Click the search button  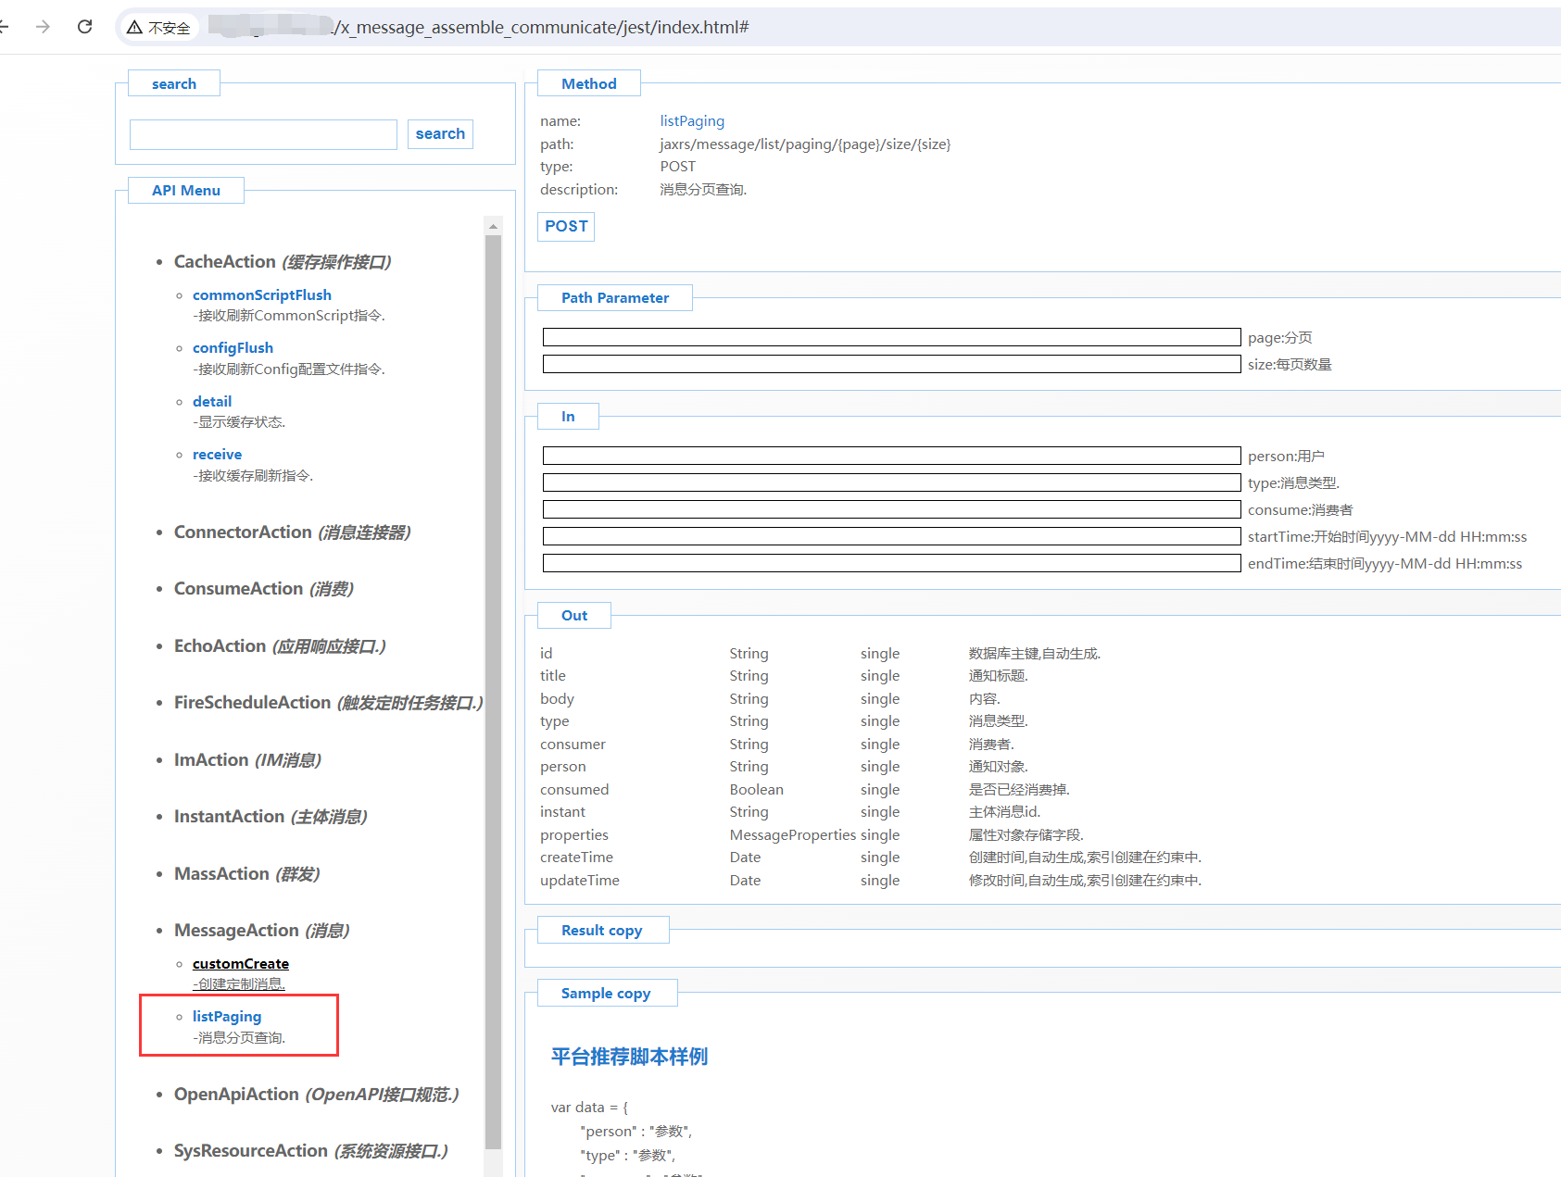(x=440, y=134)
